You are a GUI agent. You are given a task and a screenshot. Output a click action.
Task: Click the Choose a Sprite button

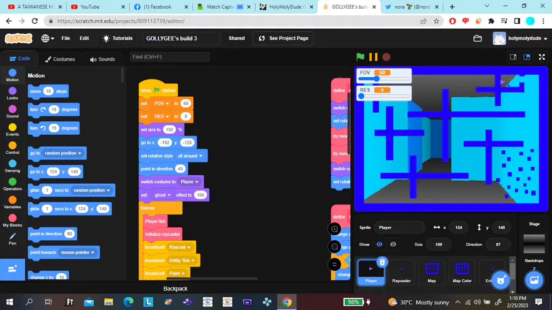[x=500, y=280]
